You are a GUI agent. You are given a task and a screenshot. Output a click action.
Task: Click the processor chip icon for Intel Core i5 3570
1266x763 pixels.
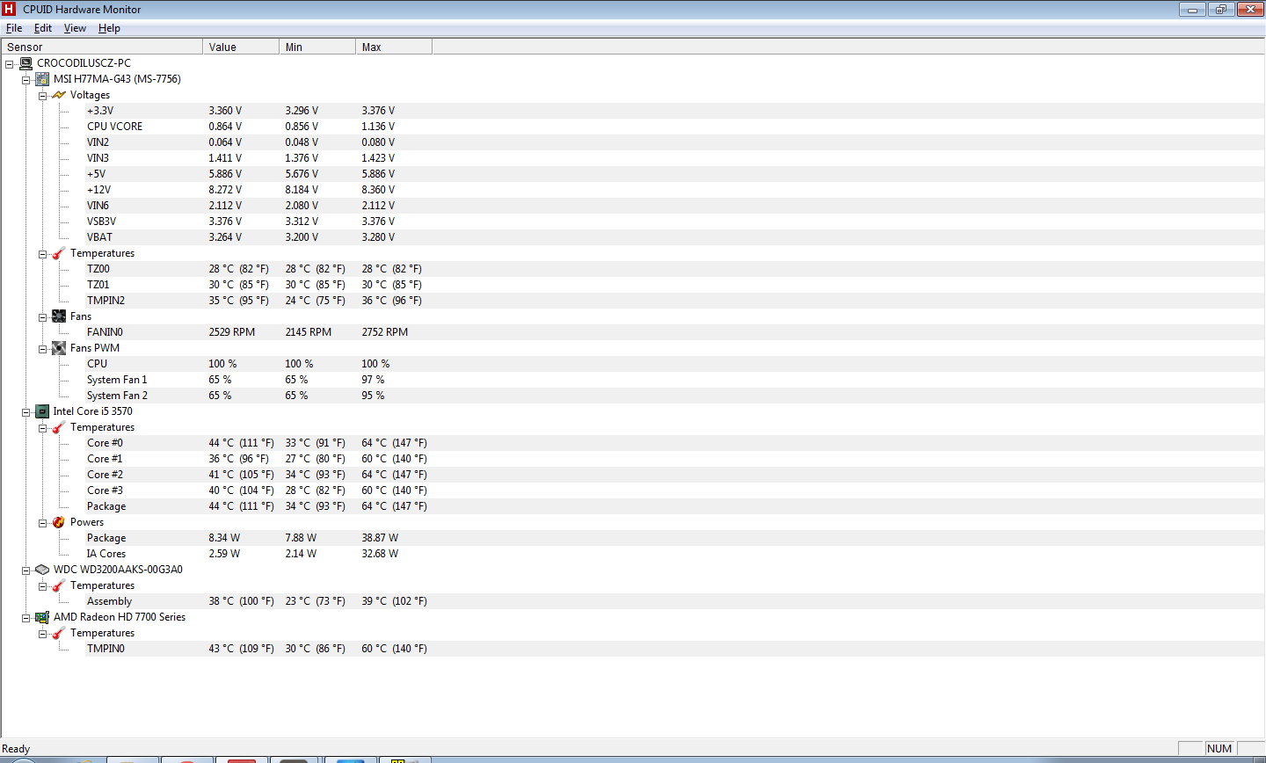42,411
